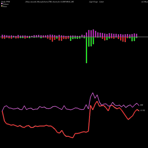Image resolution: width=148 pixels, height=148 pixels.
Task: Click the peak of the purple volume line
Action: click(x=93, y=93)
